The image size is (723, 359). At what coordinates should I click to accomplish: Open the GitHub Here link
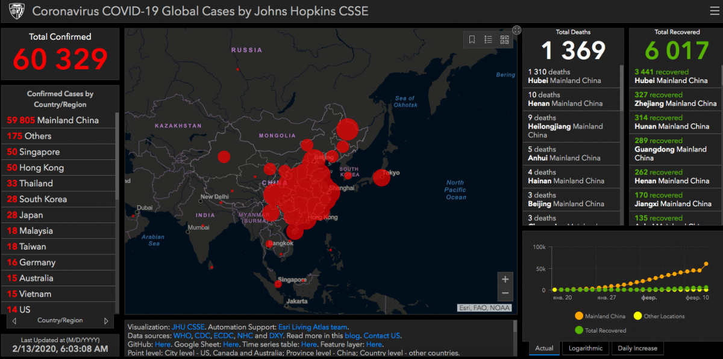click(x=163, y=345)
